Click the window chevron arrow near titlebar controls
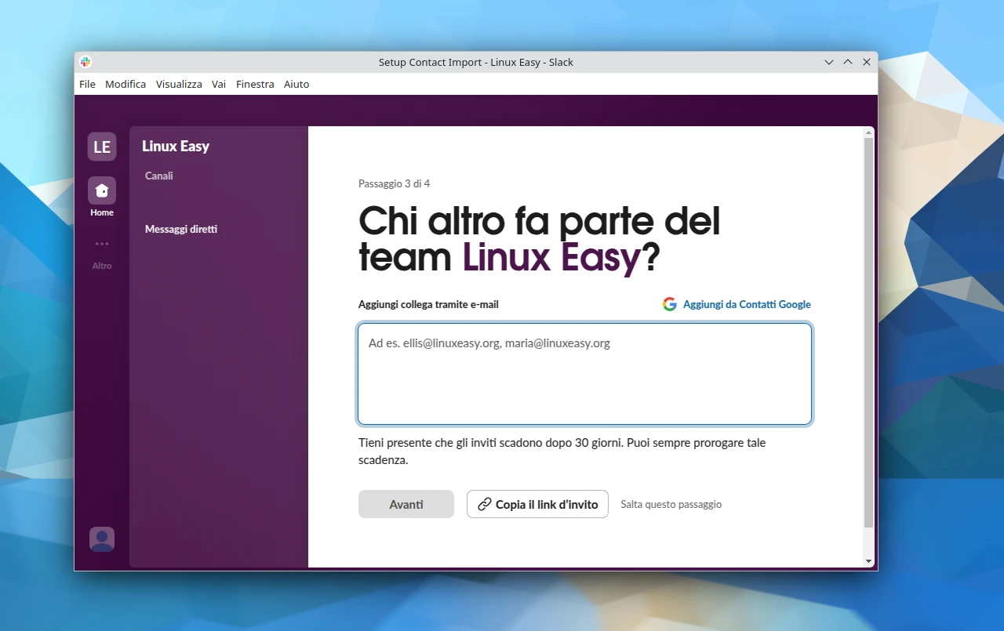Image resolution: width=1004 pixels, height=631 pixels. tap(828, 62)
